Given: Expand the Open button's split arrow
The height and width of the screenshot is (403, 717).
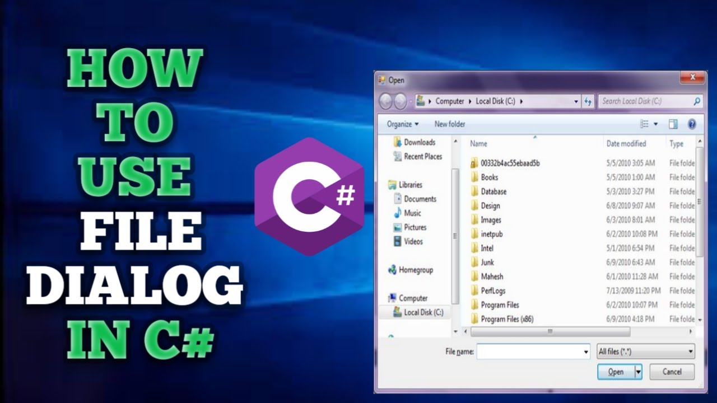Looking at the screenshot, I should click(638, 372).
